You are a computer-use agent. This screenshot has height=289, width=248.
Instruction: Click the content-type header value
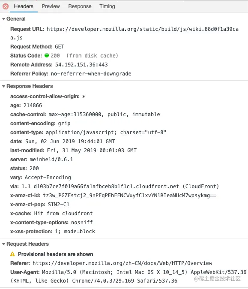[106, 132]
